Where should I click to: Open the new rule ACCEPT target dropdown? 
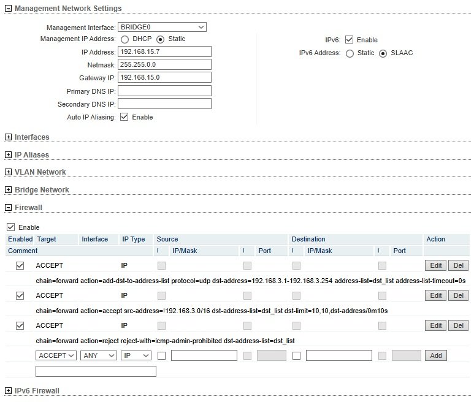(56, 355)
